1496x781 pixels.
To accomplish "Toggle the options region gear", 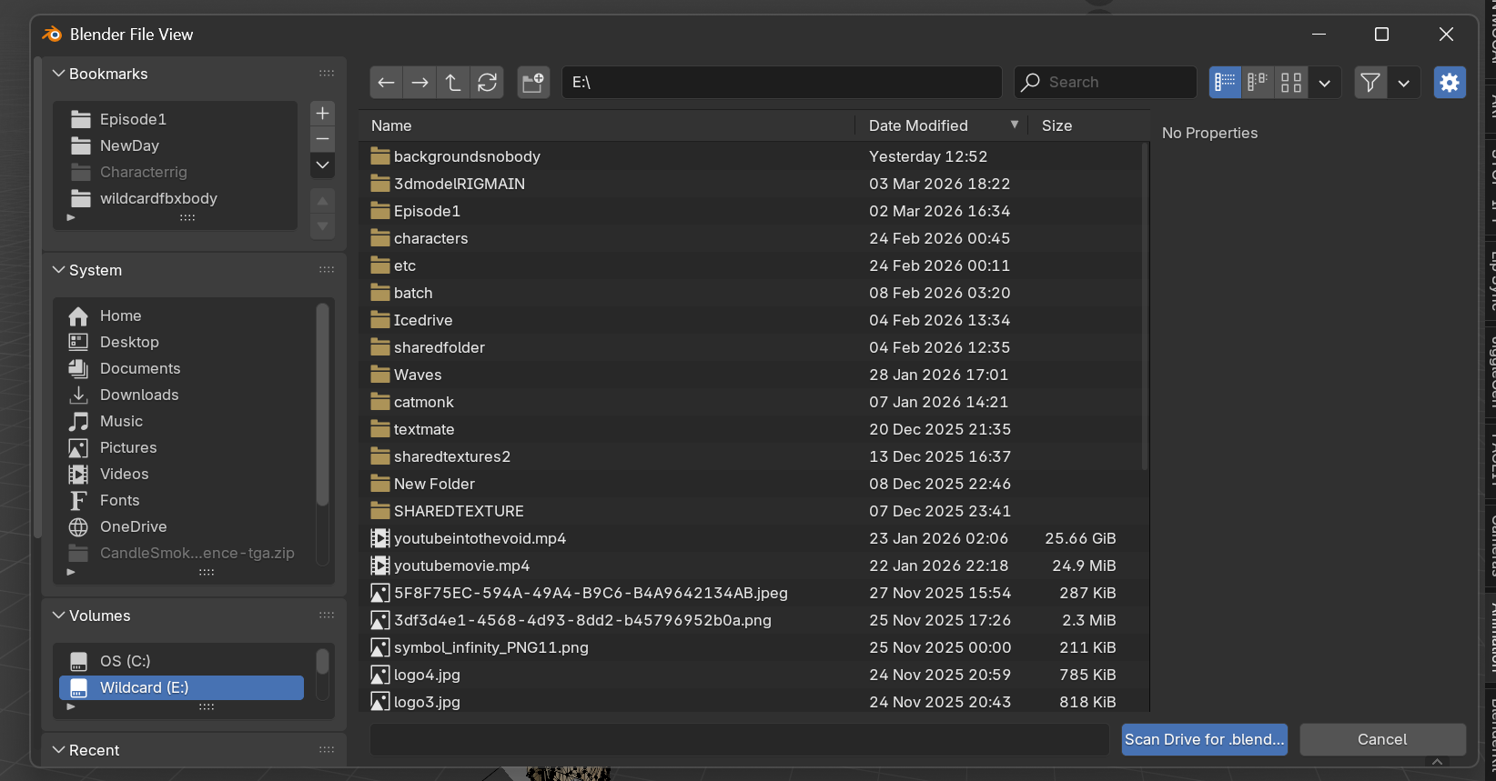I will click(x=1450, y=83).
